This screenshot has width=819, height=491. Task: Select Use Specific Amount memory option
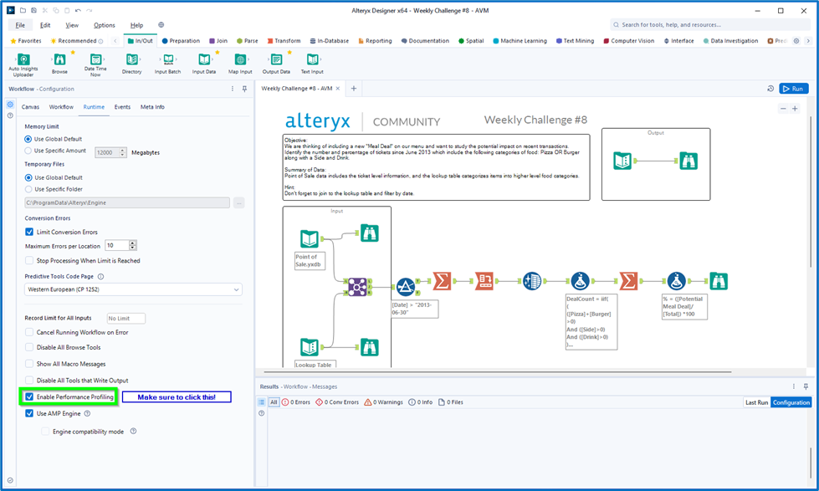pos(28,151)
